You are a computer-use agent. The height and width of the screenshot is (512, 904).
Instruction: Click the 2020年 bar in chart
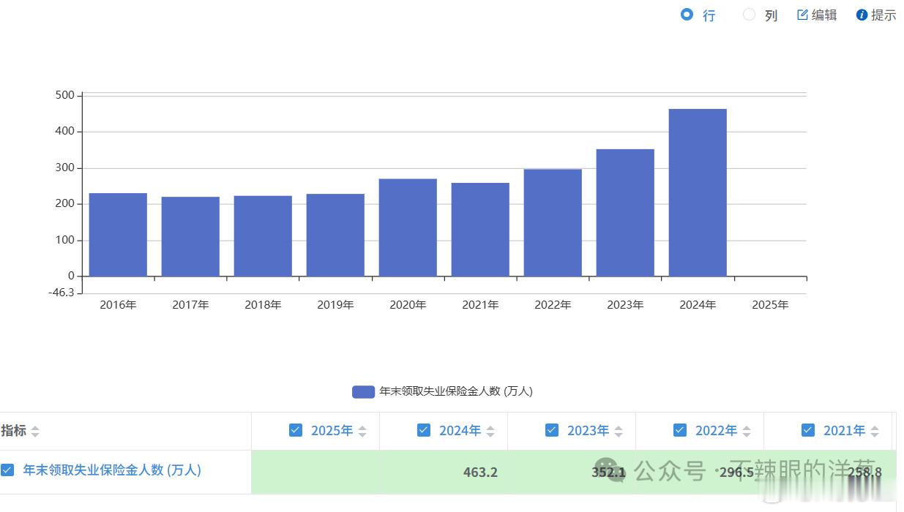pyautogui.click(x=408, y=227)
